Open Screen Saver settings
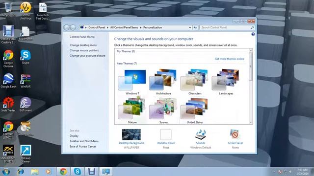 [235, 139]
